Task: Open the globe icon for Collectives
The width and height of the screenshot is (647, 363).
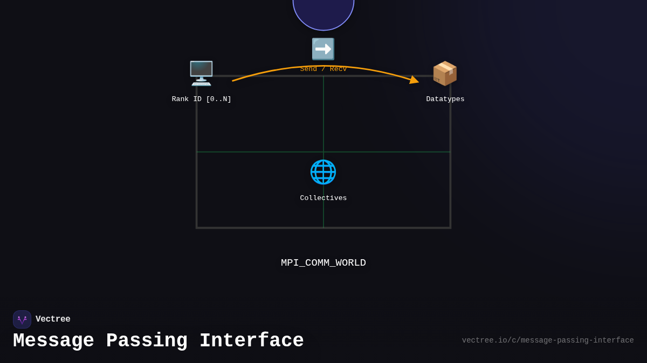Action: tap(323, 172)
